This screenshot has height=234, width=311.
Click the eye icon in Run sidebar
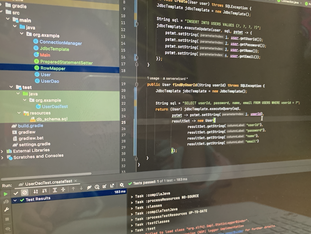(x=8, y=229)
